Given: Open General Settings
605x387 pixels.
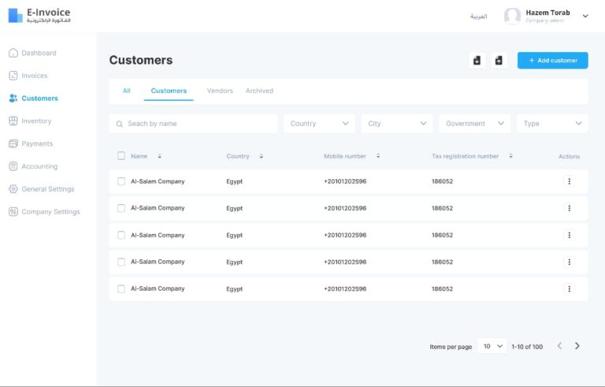Looking at the screenshot, I should (x=47, y=189).
